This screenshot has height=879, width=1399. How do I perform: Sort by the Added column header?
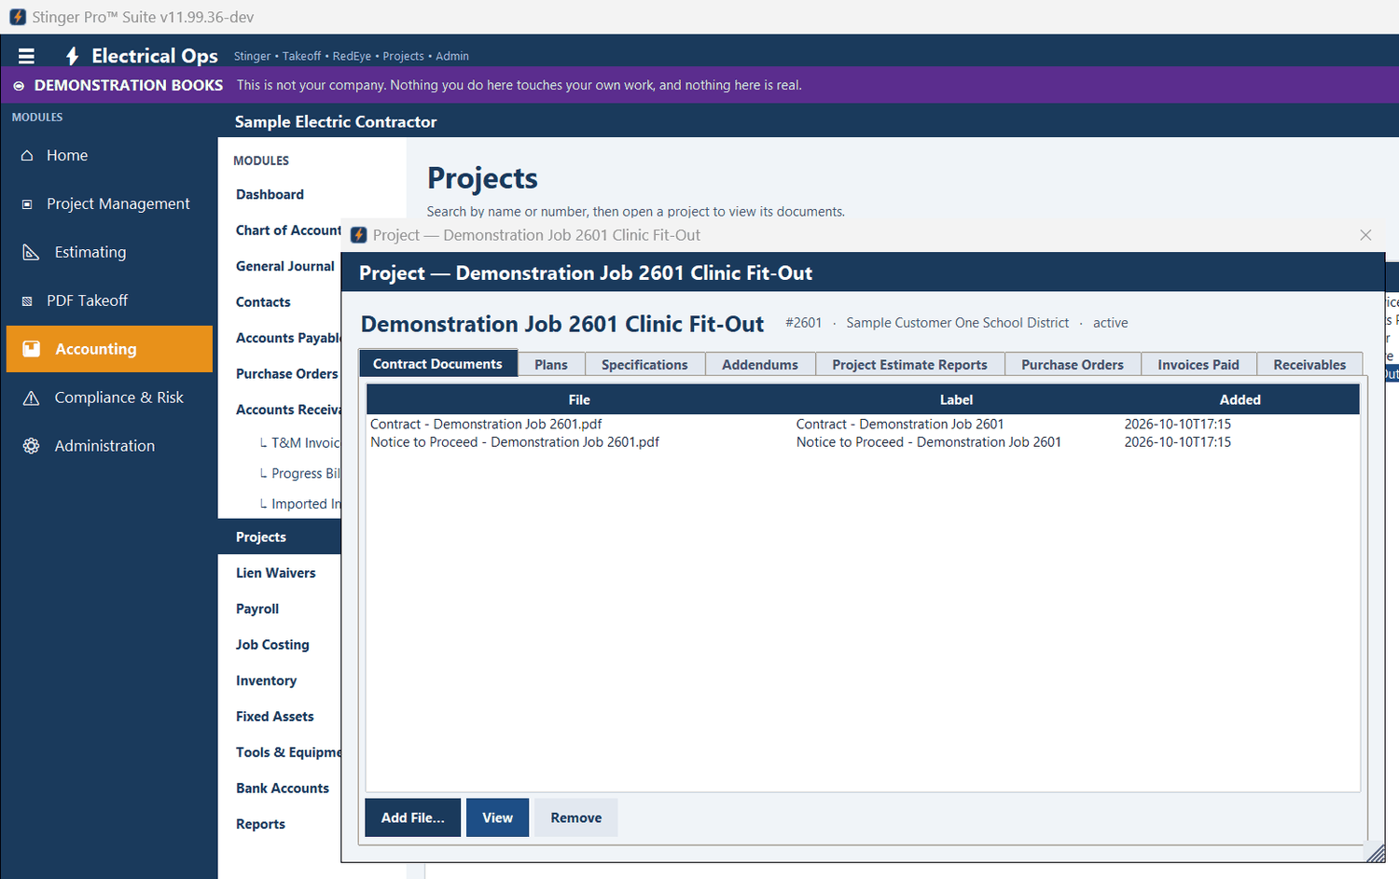click(1240, 399)
